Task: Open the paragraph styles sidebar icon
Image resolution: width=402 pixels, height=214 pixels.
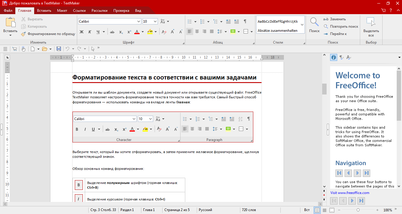Action: [341, 57]
